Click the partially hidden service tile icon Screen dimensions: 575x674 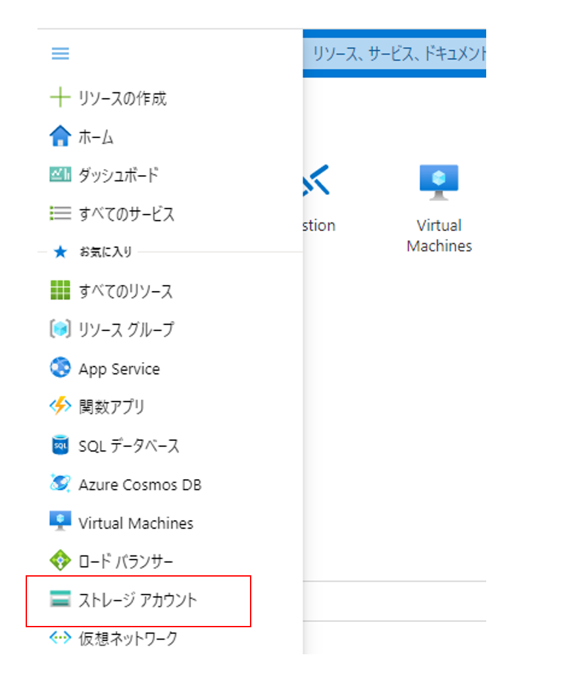tap(314, 180)
